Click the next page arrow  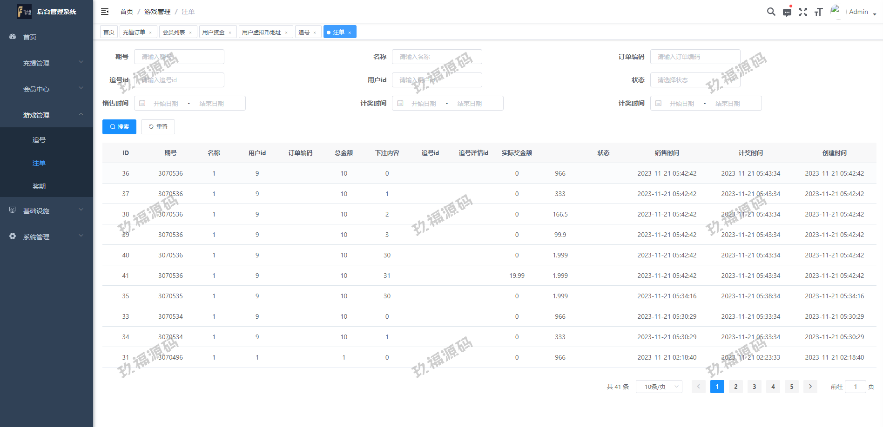tap(810, 387)
